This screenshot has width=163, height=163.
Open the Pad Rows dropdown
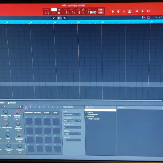[x=72, y=121]
